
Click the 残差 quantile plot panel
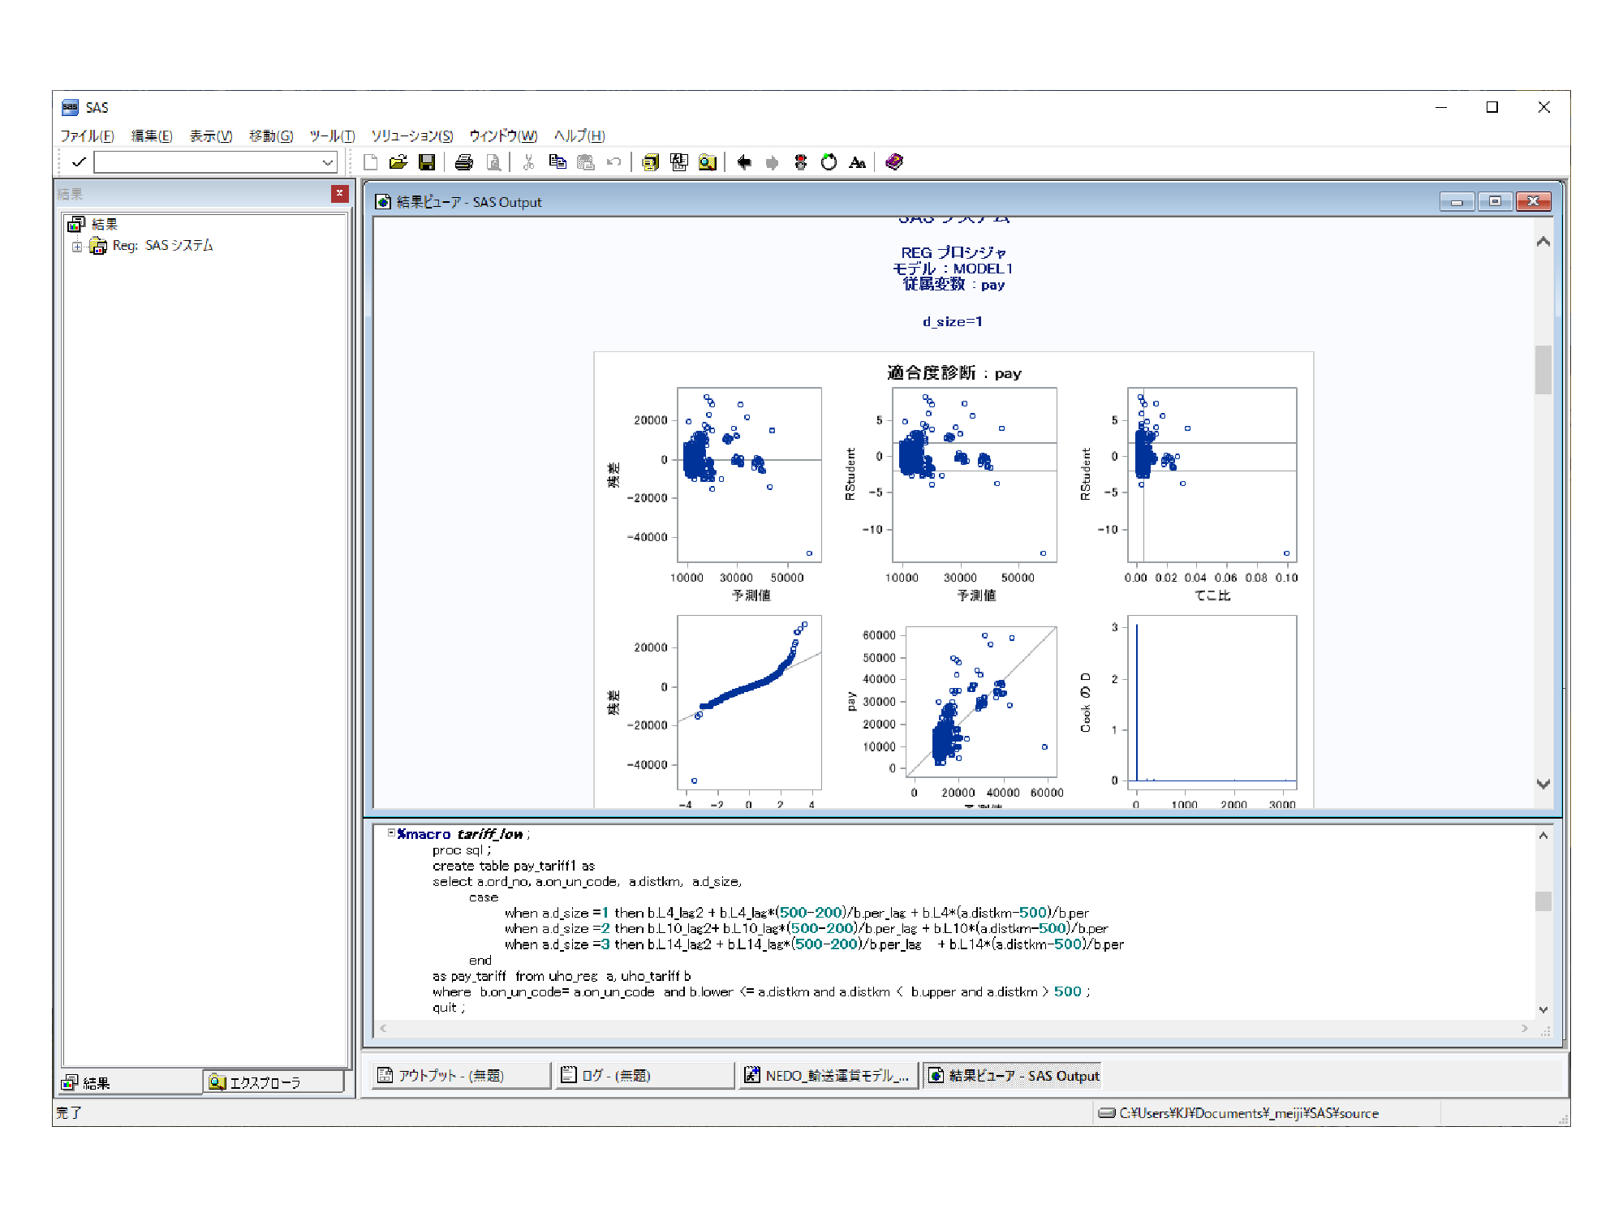pyautogui.click(x=749, y=702)
